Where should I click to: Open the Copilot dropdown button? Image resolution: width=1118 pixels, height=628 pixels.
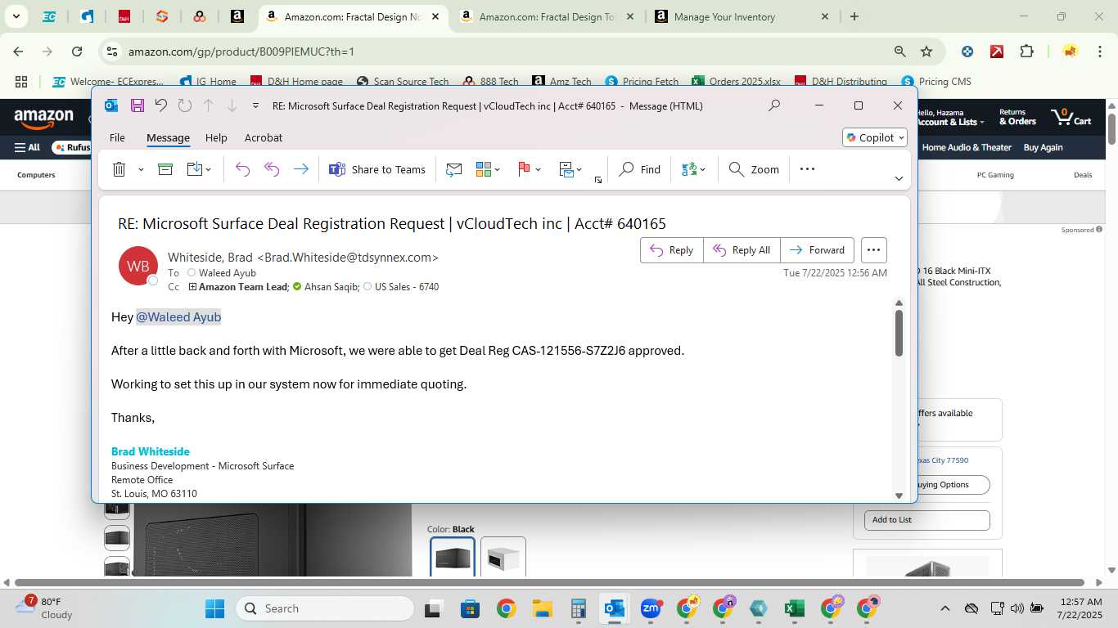tap(875, 137)
